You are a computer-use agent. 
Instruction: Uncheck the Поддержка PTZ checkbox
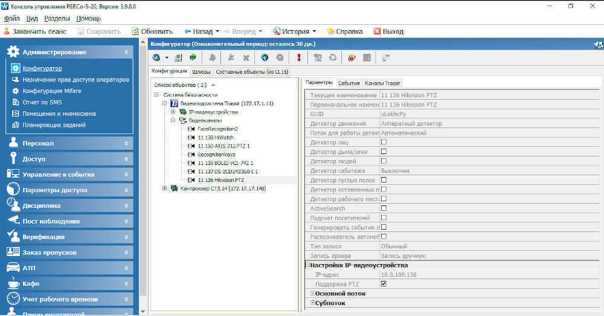coord(384,283)
